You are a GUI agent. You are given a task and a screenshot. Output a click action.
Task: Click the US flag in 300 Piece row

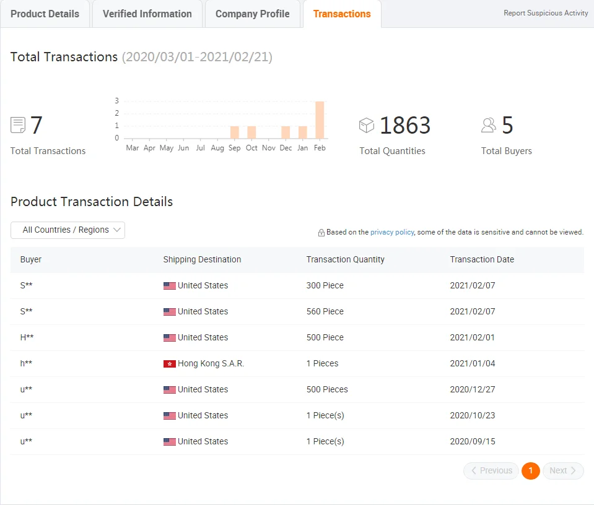pyautogui.click(x=170, y=286)
